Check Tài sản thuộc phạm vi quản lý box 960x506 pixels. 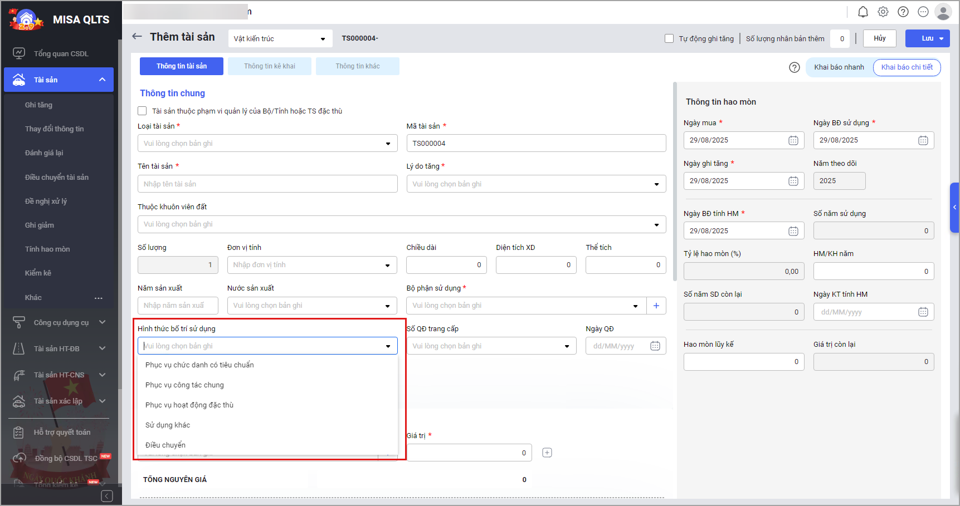click(x=143, y=111)
